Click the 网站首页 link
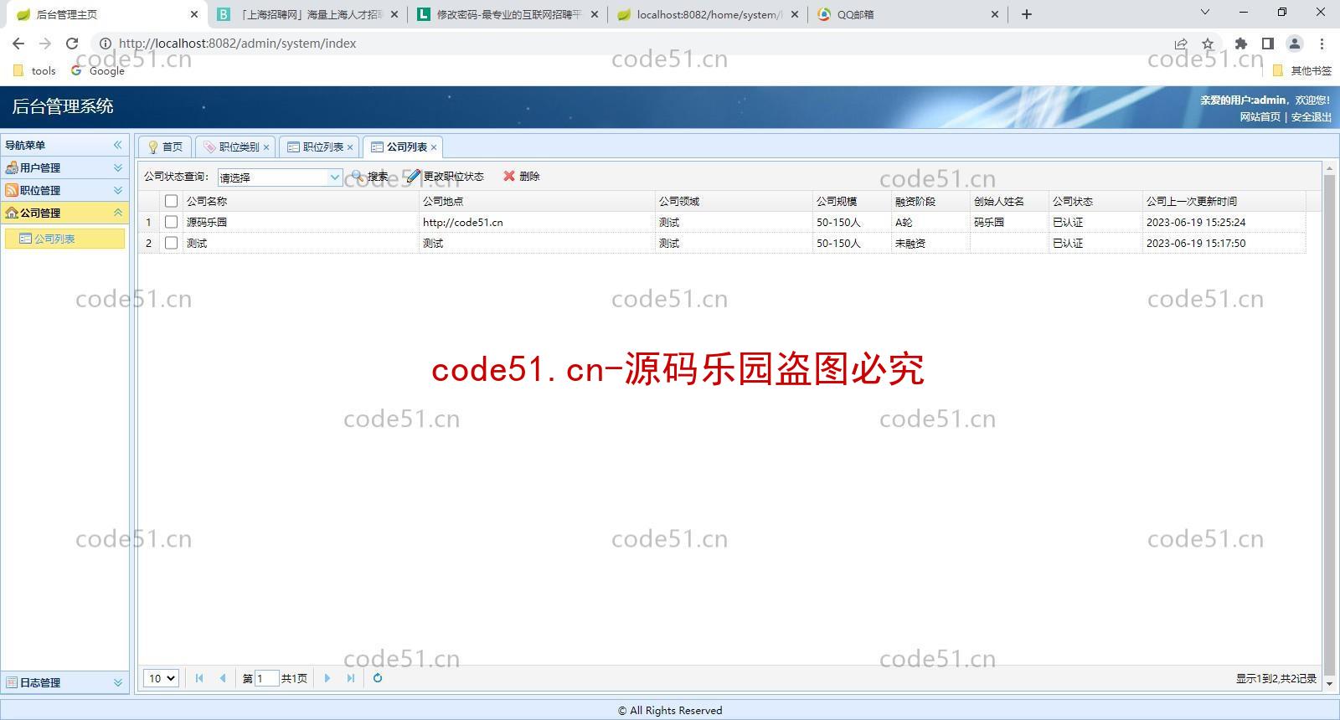Image resolution: width=1340 pixels, height=720 pixels. (1260, 117)
